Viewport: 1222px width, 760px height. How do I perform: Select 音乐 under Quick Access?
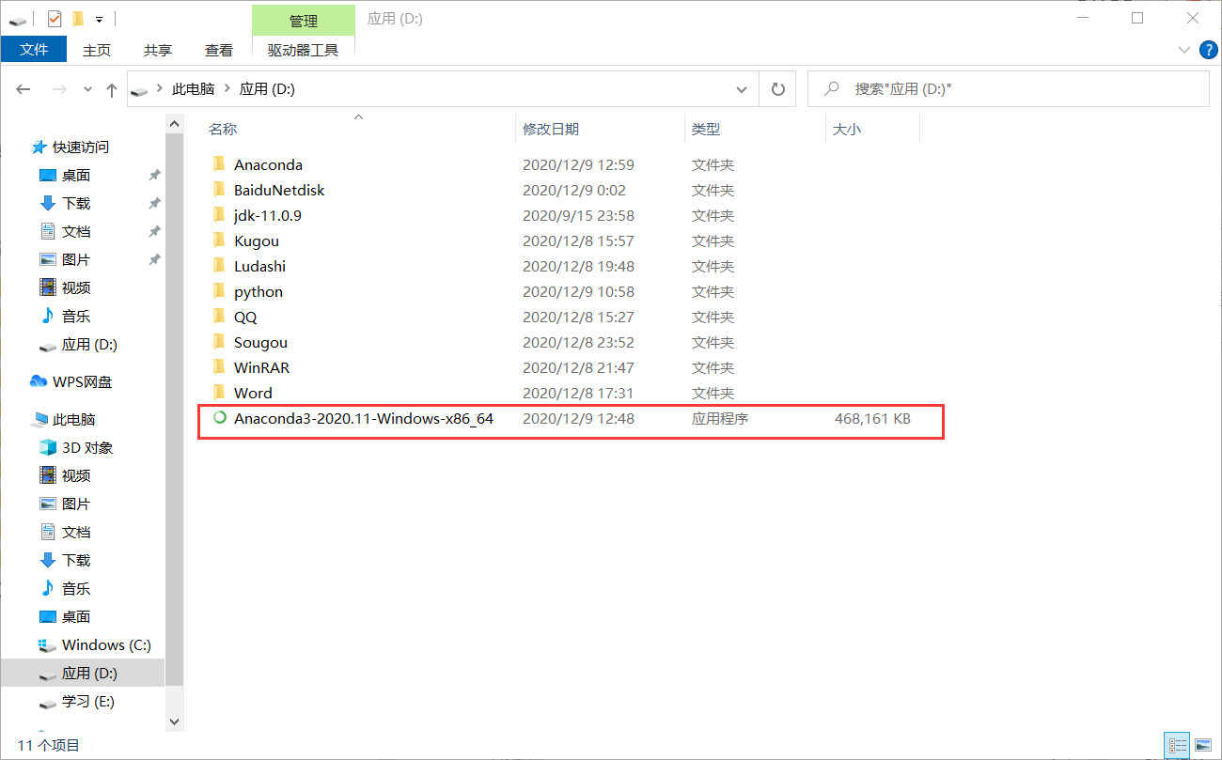point(76,316)
